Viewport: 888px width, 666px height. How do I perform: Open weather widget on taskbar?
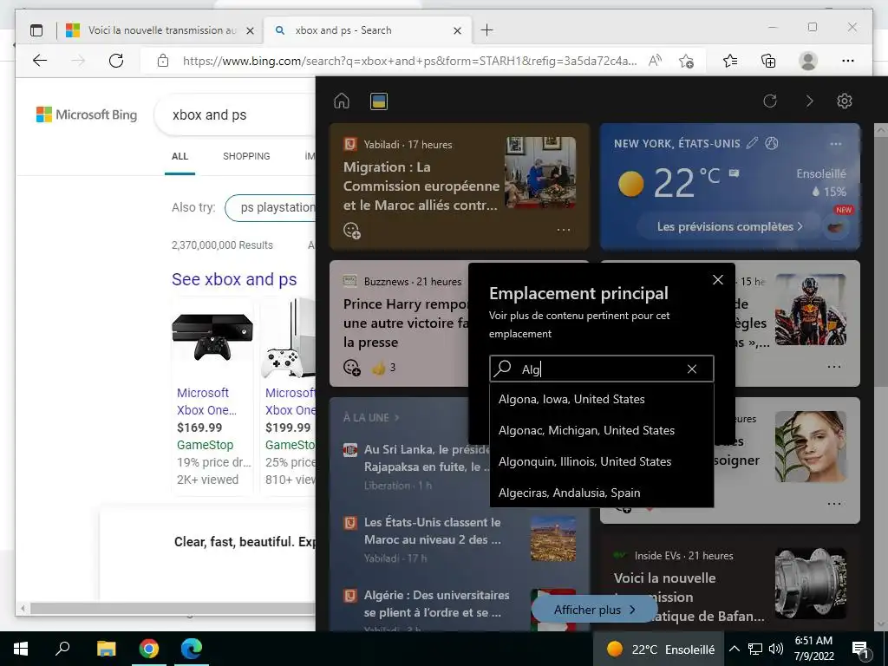[660, 649]
